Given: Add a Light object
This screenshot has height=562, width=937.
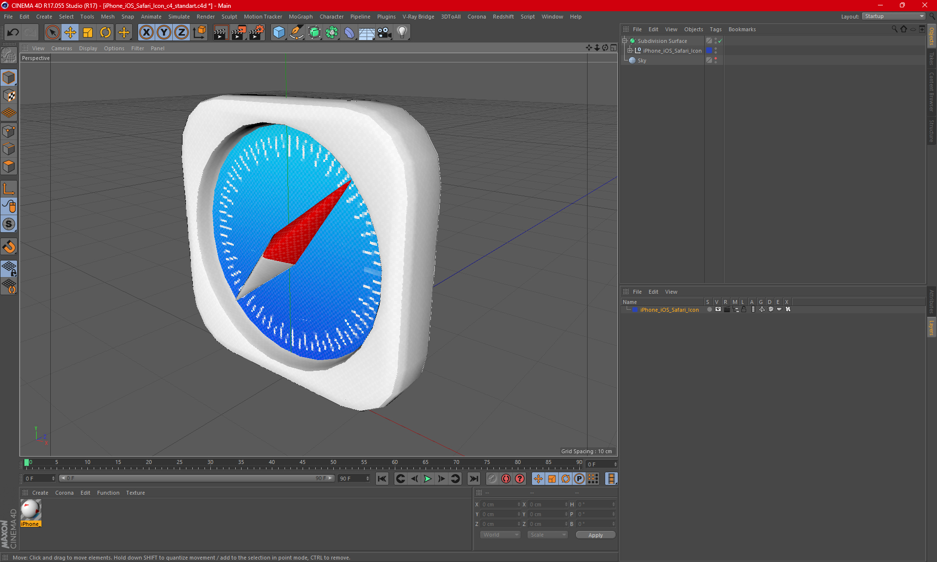Looking at the screenshot, I should (402, 33).
